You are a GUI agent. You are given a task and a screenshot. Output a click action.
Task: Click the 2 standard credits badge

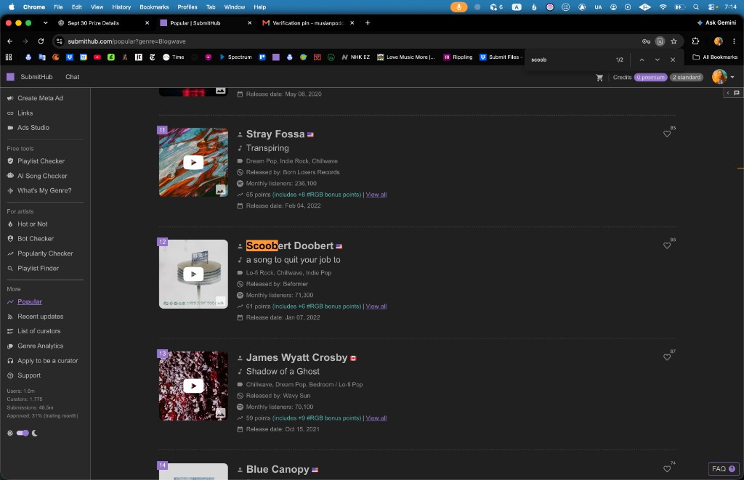(x=686, y=77)
